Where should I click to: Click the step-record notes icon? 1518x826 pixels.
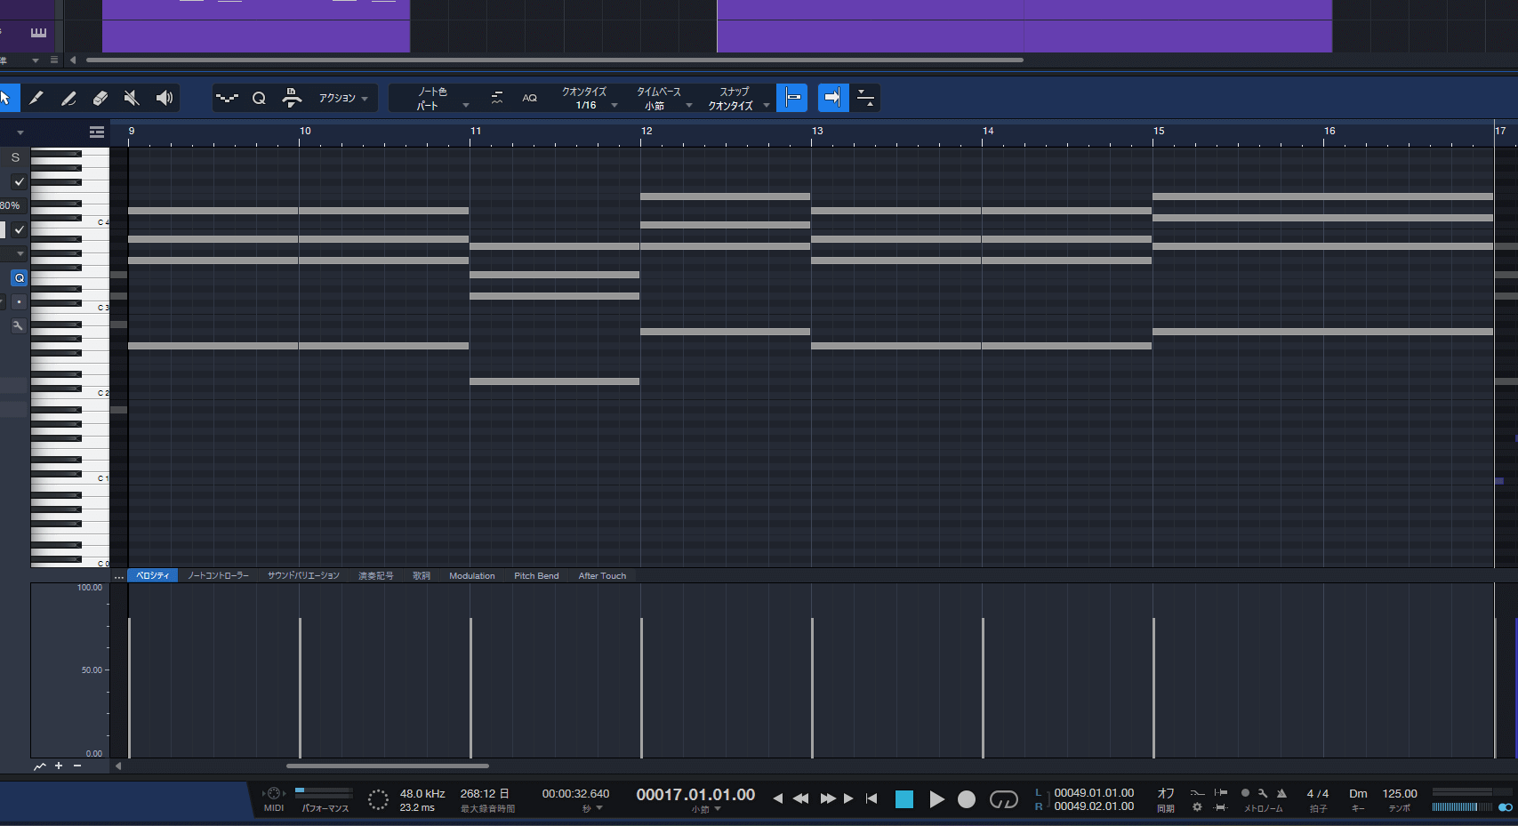click(x=227, y=98)
